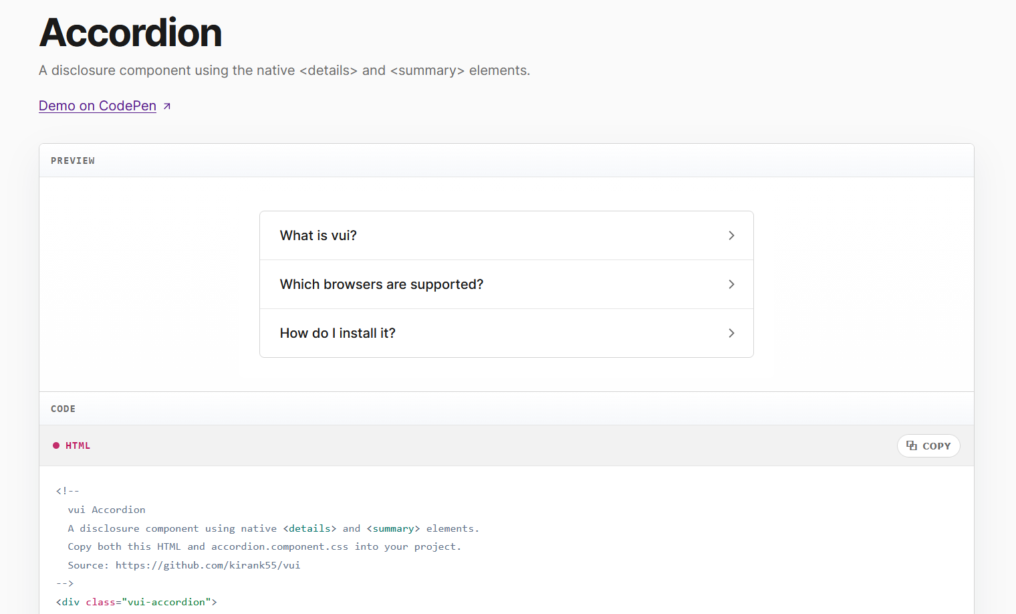The height and width of the screenshot is (614, 1016).
Task: Open the Demo on CodePen link
Action: tap(97, 105)
